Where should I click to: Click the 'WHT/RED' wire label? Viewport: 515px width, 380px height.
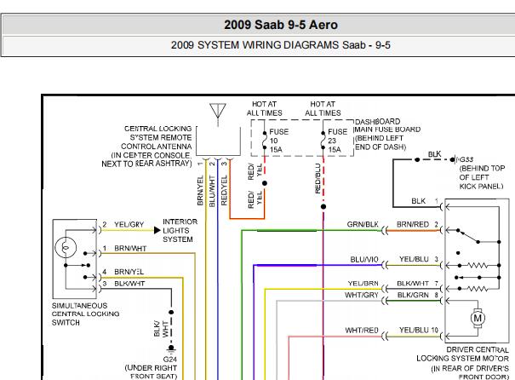point(362,331)
